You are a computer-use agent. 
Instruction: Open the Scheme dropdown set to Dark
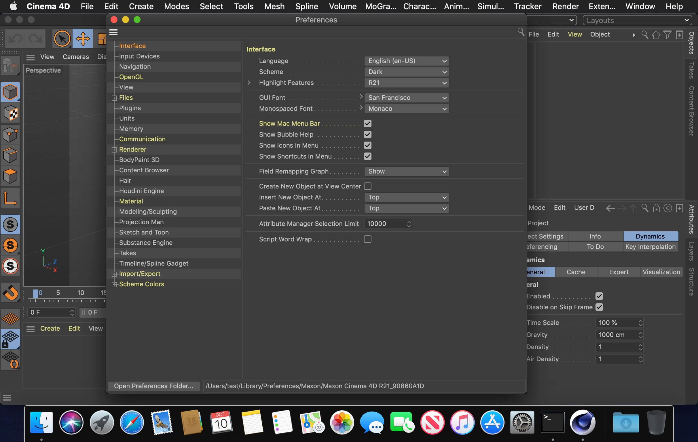(406, 72)
